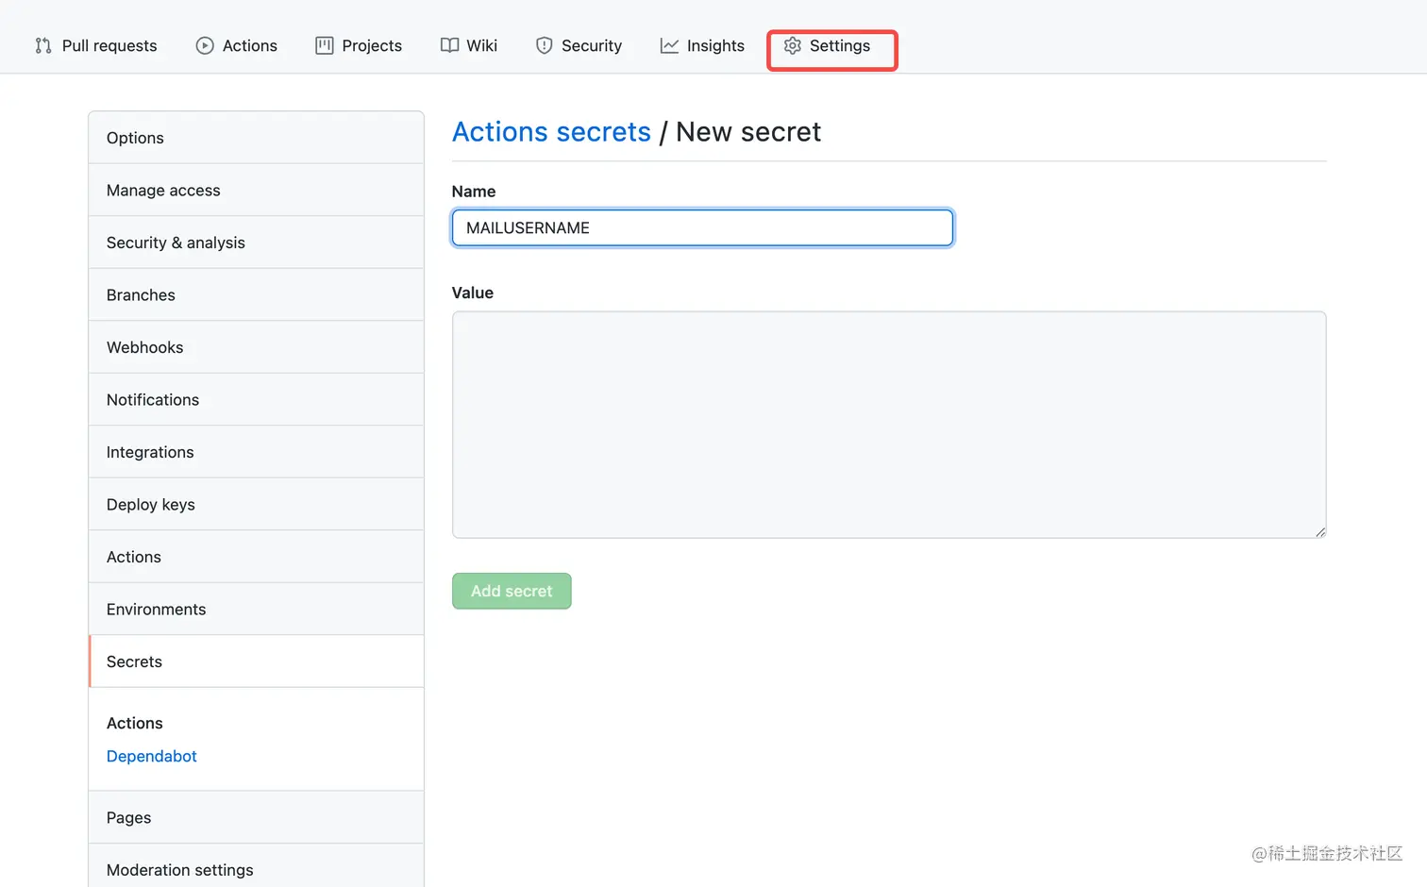Image resolution: width=1427 pixels, height=887 pixels.
Task: Open the Actions item above Environments
Action: click(256, 557)
